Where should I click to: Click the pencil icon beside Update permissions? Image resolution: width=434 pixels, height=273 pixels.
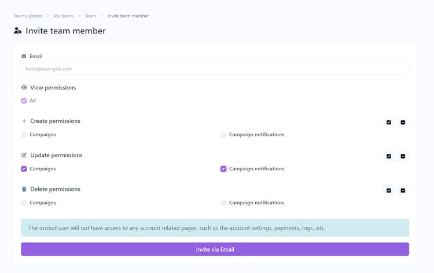[x=24, y=155]
